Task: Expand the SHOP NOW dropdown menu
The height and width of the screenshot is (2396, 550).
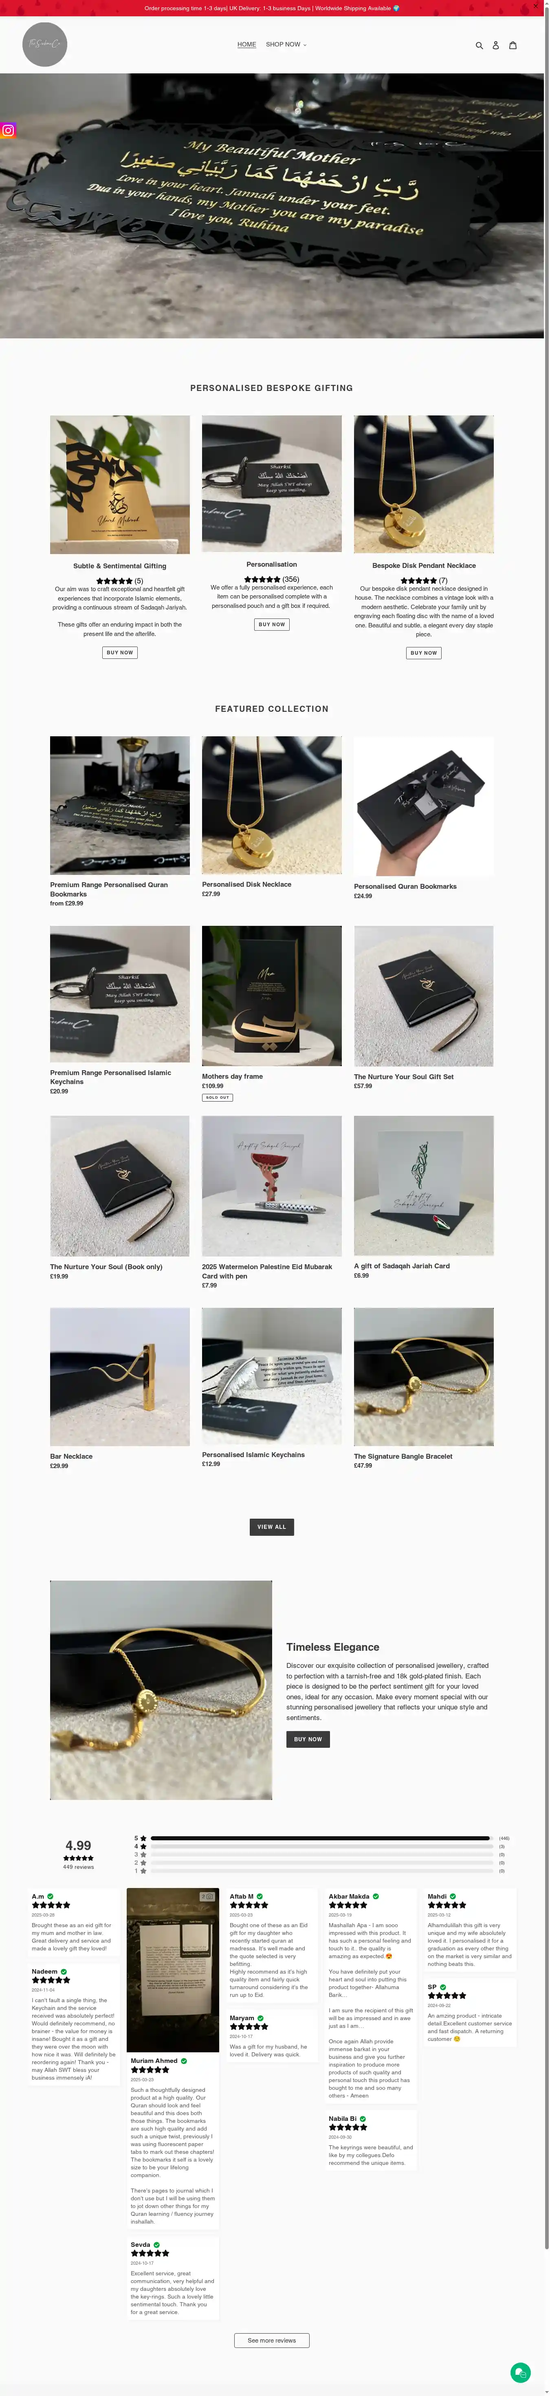Action: (x=286, y=45)
